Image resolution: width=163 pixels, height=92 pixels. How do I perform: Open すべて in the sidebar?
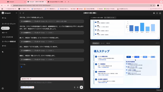4,46
